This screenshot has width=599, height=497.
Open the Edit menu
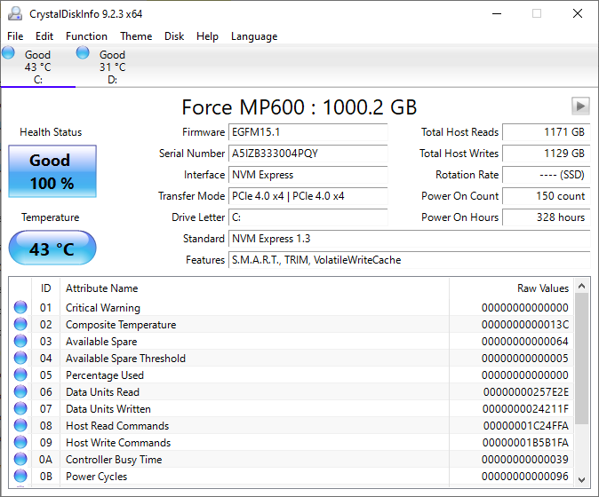click(x=44, y=36)
